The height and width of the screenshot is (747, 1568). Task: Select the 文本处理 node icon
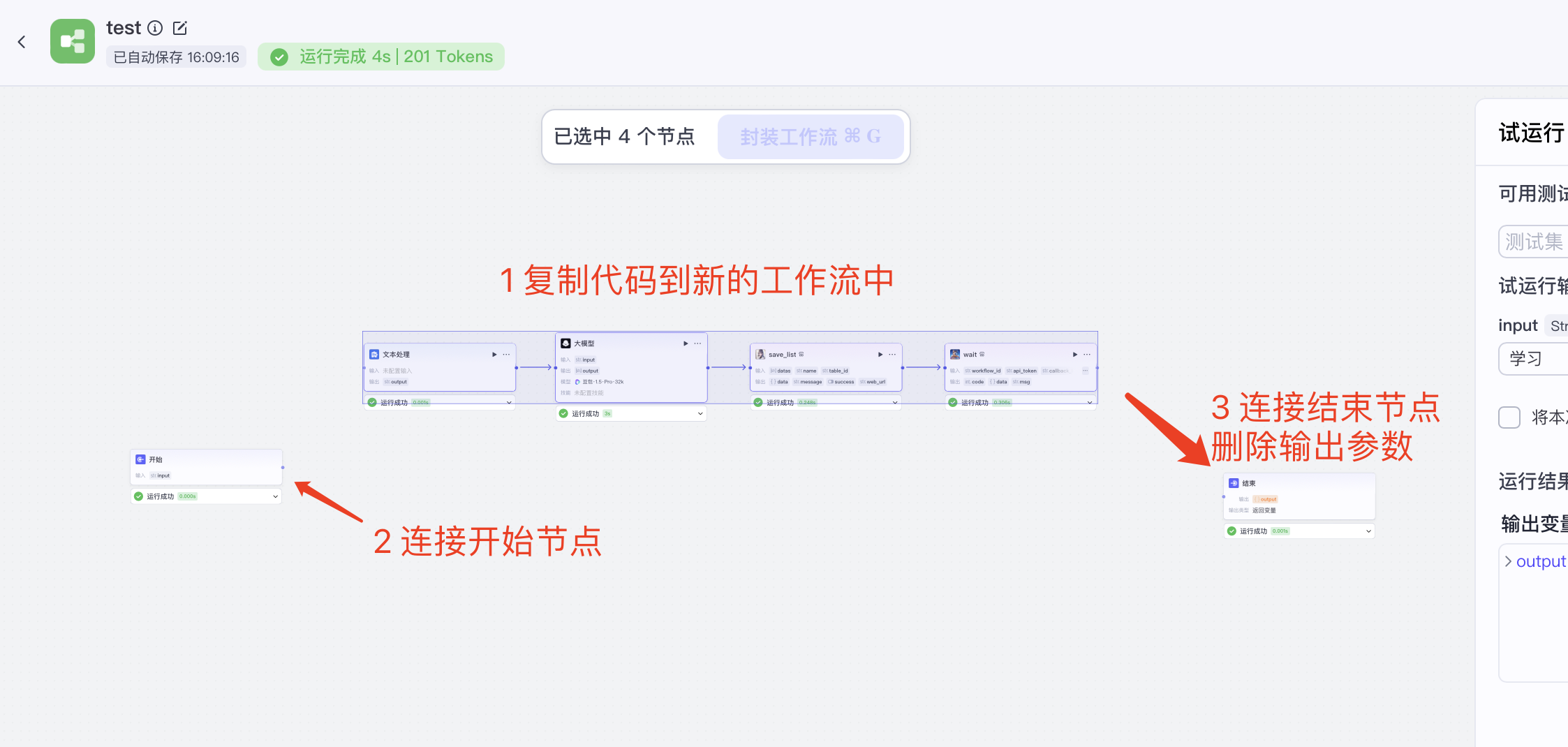tap(374, 355)
